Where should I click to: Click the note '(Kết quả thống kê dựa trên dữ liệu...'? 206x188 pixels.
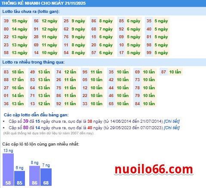48,133
